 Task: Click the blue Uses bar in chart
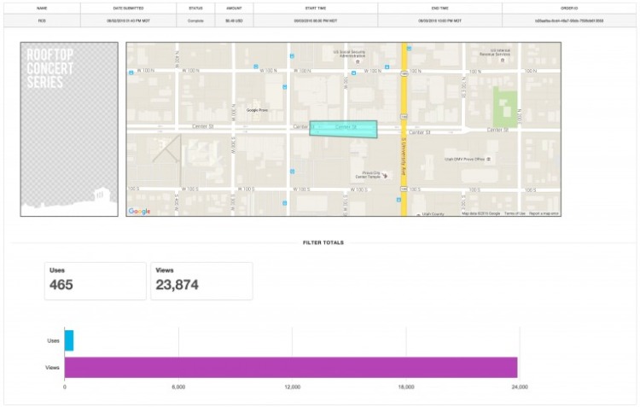pyautogui.click(x=69, y=340)
